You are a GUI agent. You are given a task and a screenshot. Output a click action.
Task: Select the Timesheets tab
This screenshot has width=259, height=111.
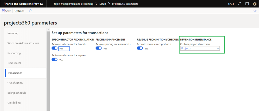coord(14,63)
